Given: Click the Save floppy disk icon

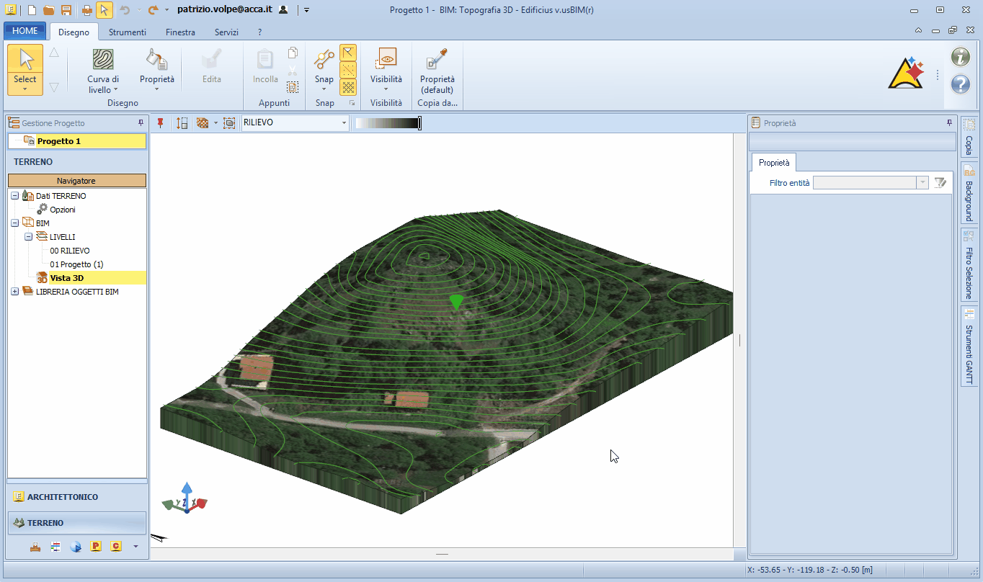Looking at the screenshot, I should pyautogui.click(x=66, y=10).
